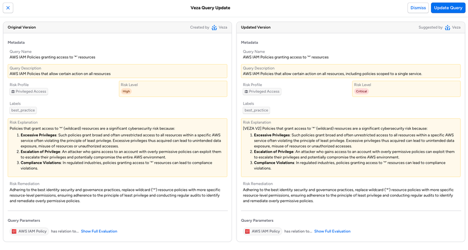Open Show Full Evaluation link in Updated Version
The image size is (468, 250).
click(332, 231)
